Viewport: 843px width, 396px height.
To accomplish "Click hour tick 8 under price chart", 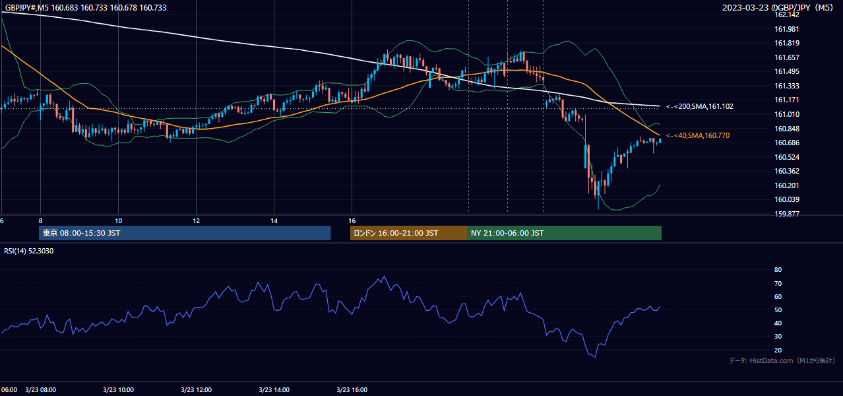I will click(x=41, y=220).
